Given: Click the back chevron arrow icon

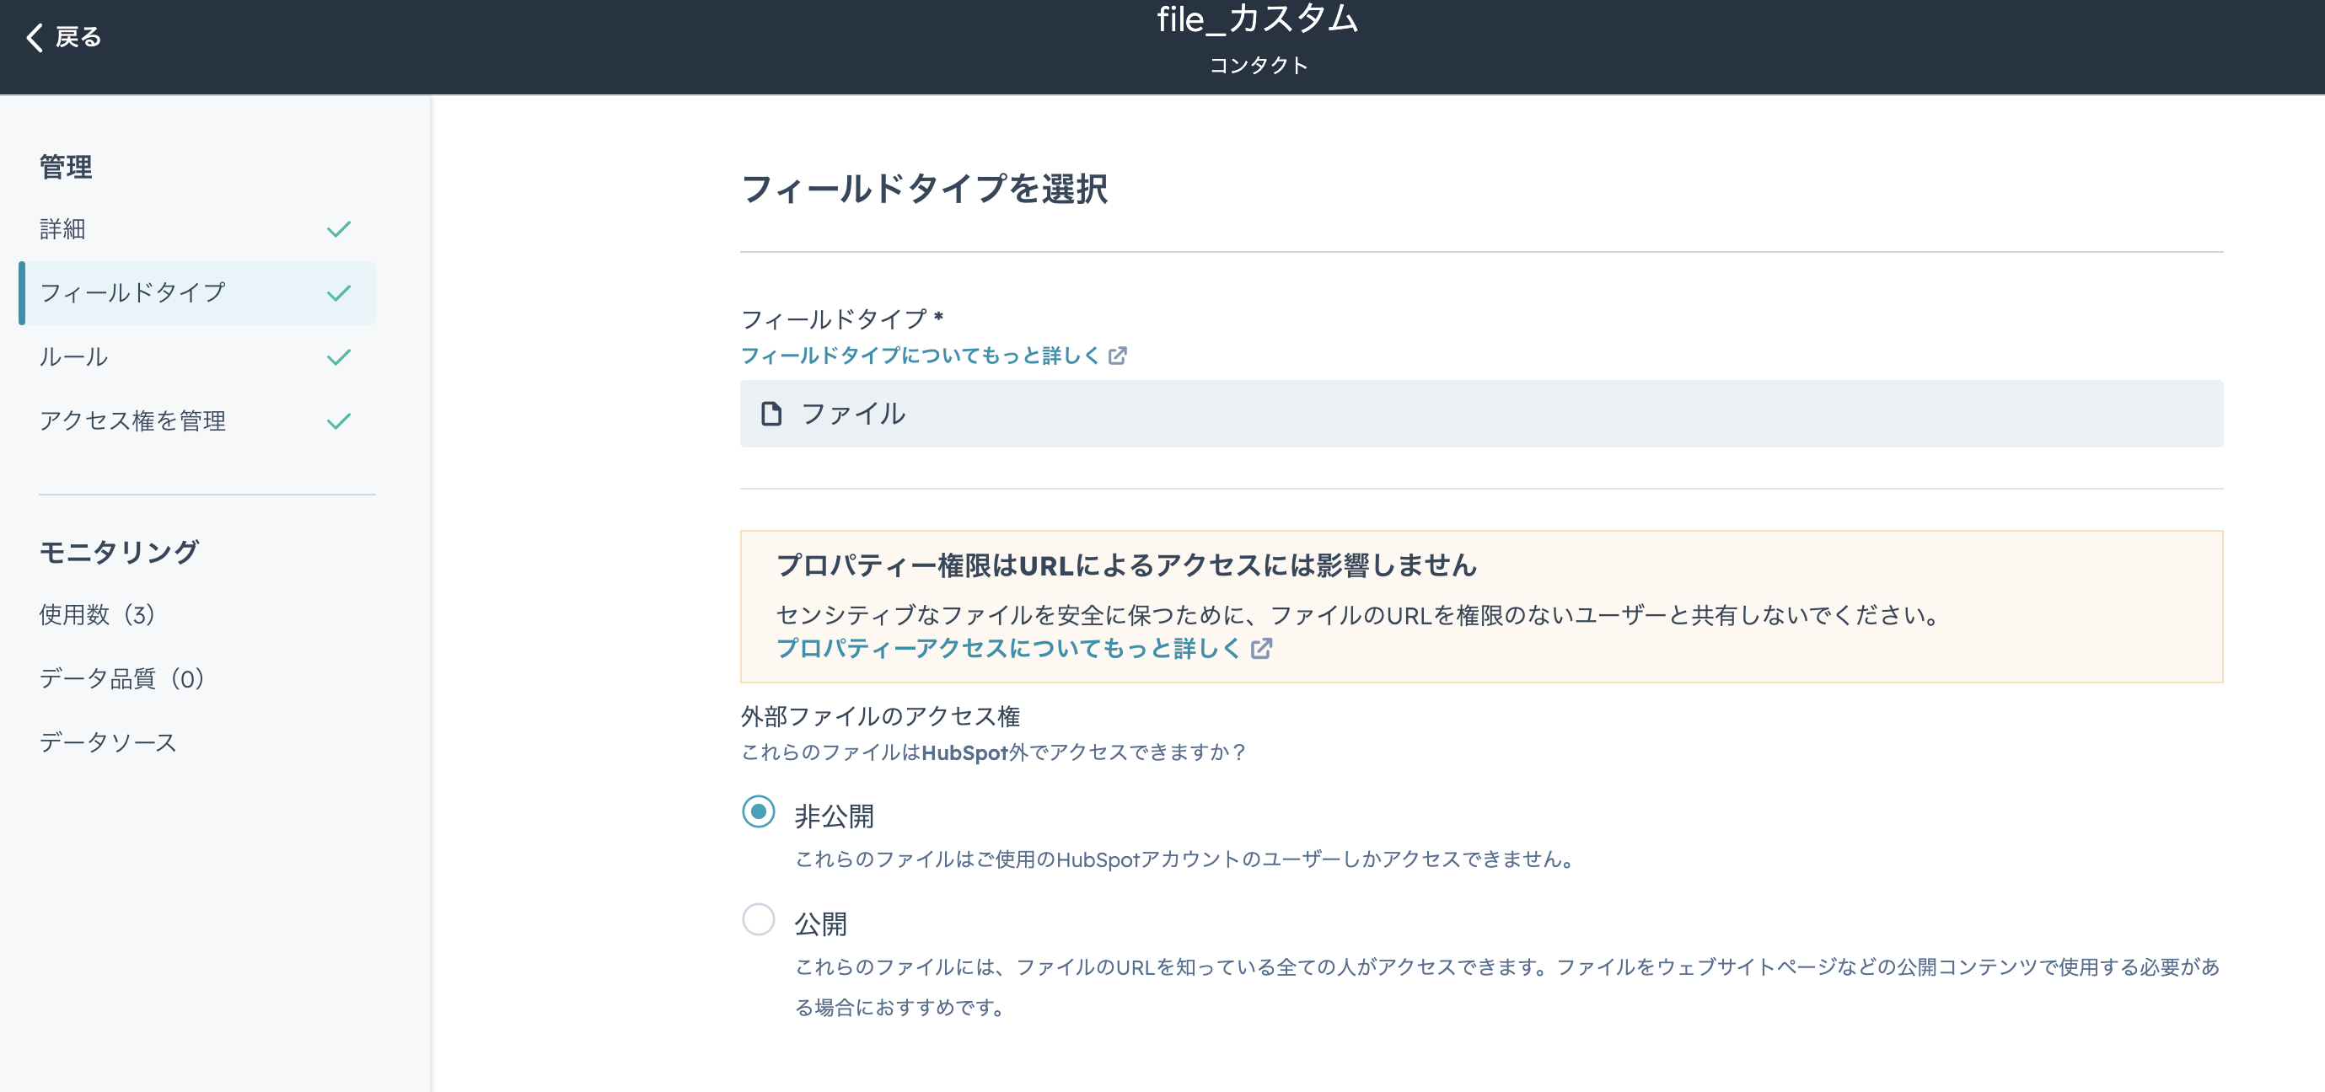Looking at the screenshot, I should (x=35, y=37).
